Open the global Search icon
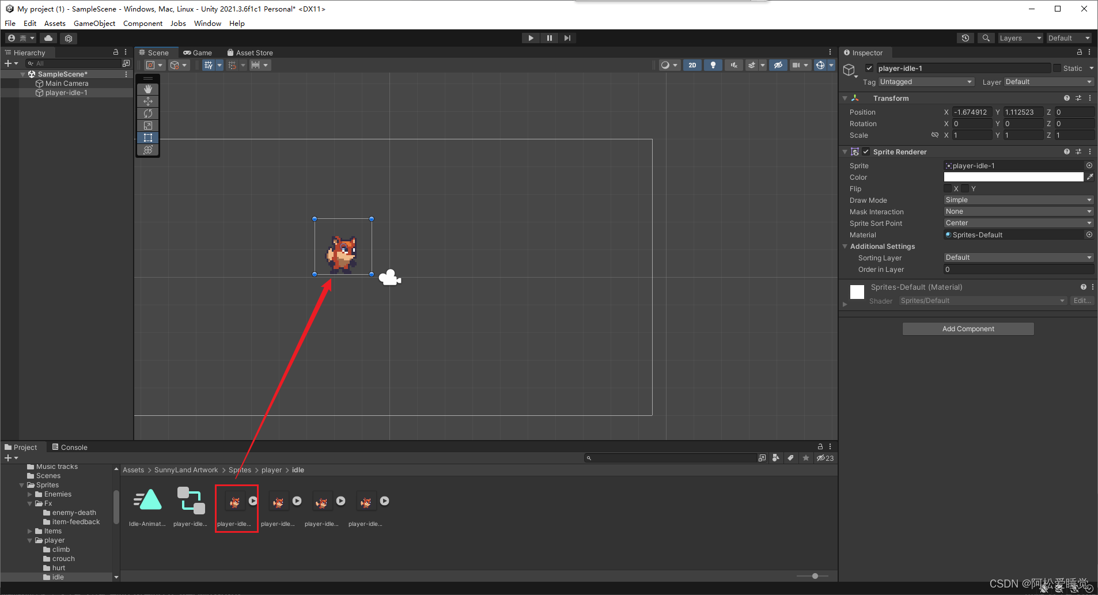 click(x=986, y=38)
